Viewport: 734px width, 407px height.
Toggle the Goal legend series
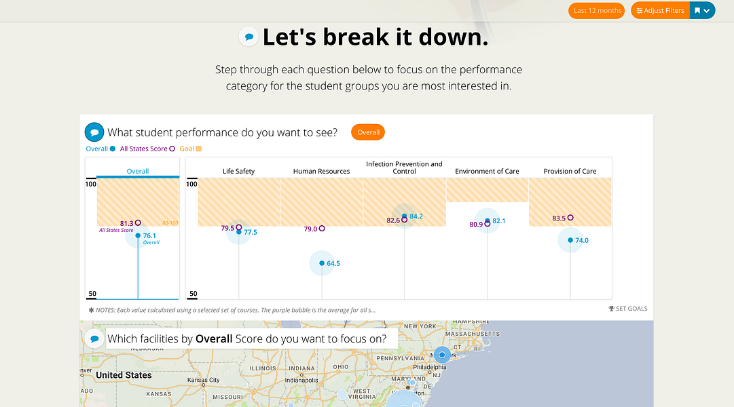(x=190, y=149)
